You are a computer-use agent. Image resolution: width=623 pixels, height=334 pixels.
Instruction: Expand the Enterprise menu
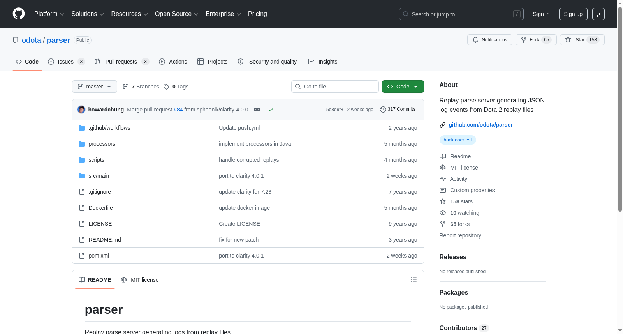click(x=223, y=14)
